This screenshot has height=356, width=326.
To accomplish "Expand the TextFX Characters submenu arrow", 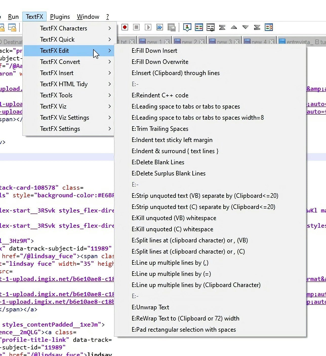I will [110, 28].
